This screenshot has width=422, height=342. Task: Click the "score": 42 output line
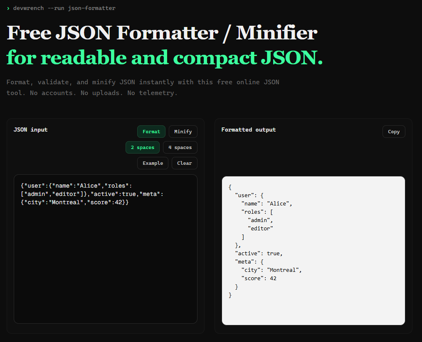click(x=259, y=278)
